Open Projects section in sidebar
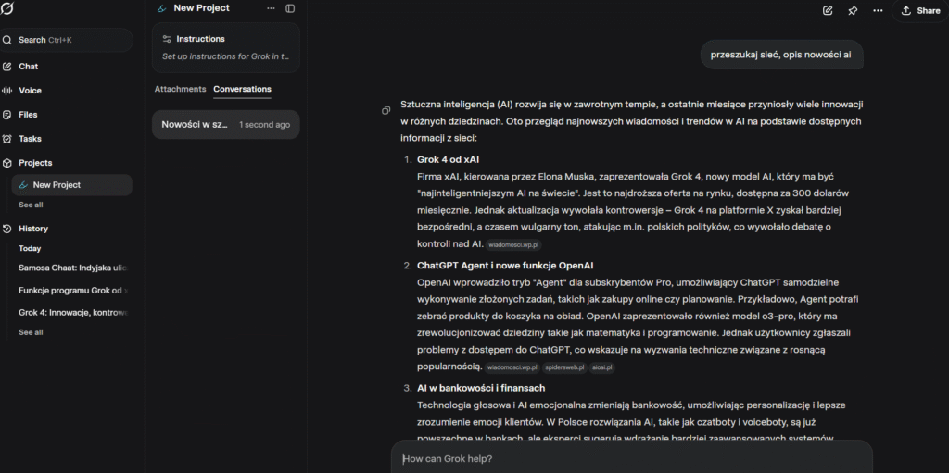 click(x=35, y=163)
